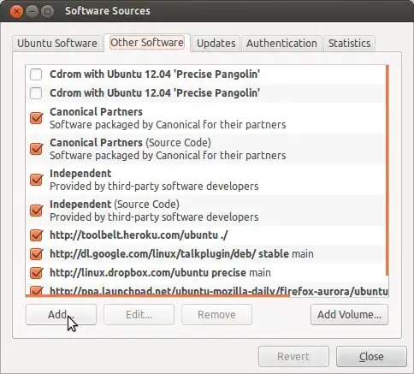Minimize the Software Sources window
The height and width of the screenshot is (374, 414).
[x=32, y=11]
